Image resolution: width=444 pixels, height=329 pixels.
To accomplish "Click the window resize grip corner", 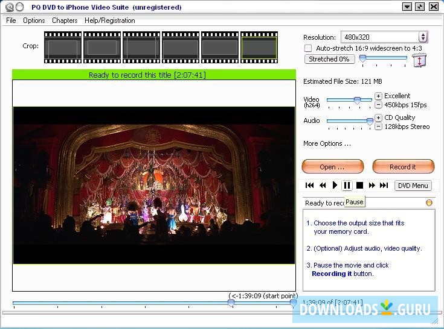I will [x=435, y=321].
